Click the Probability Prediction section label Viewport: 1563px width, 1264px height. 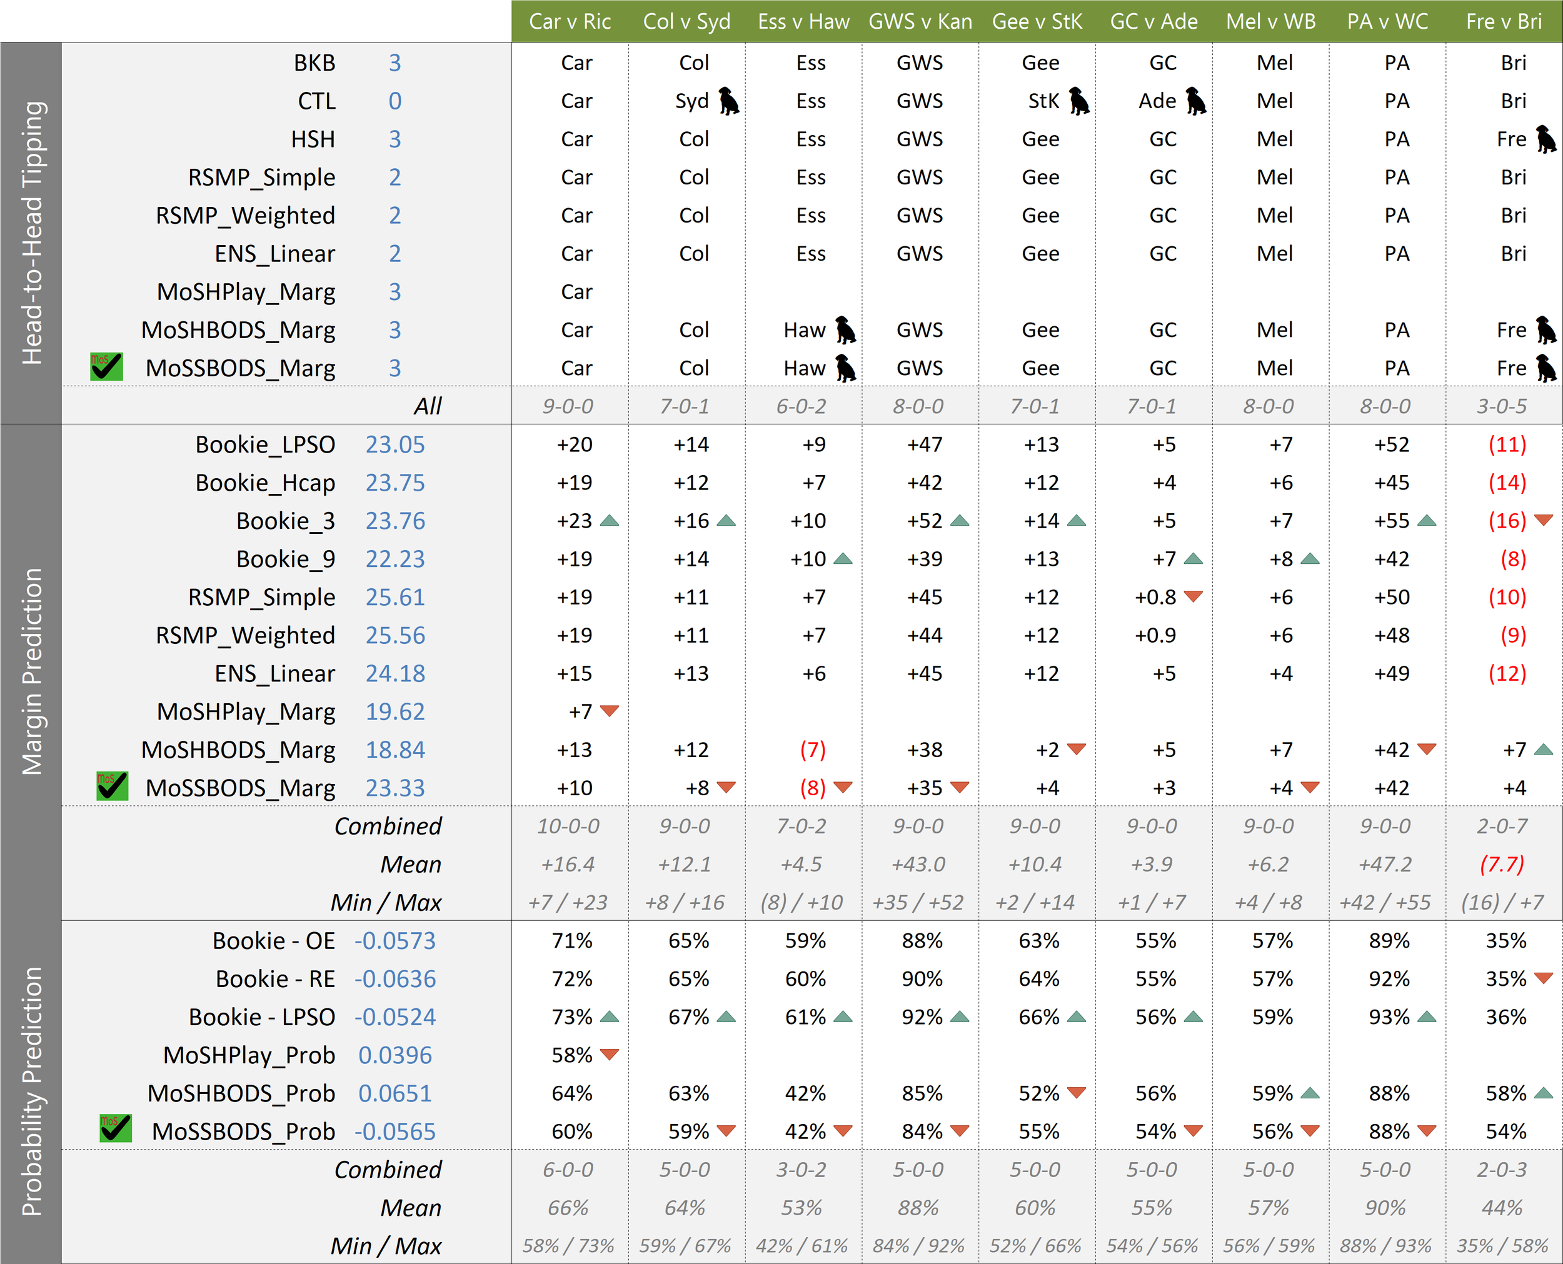pos(32,1091)
